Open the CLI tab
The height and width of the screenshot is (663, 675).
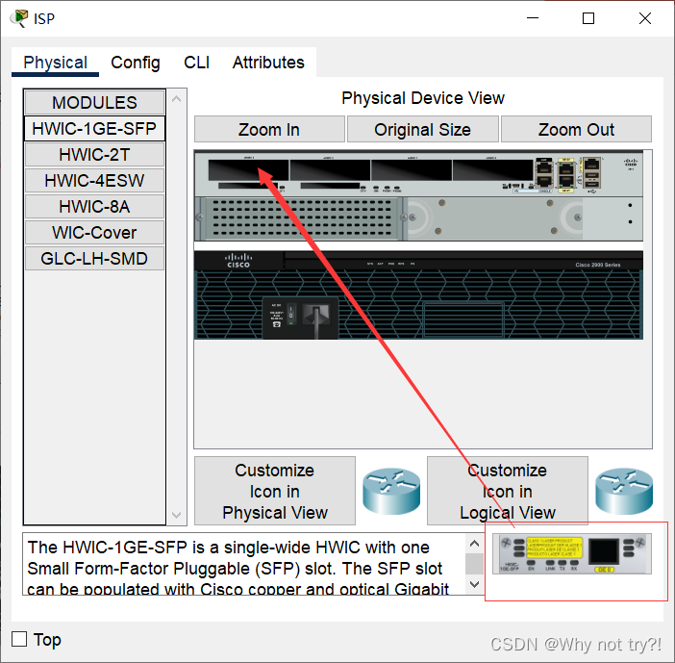[196, 63]
